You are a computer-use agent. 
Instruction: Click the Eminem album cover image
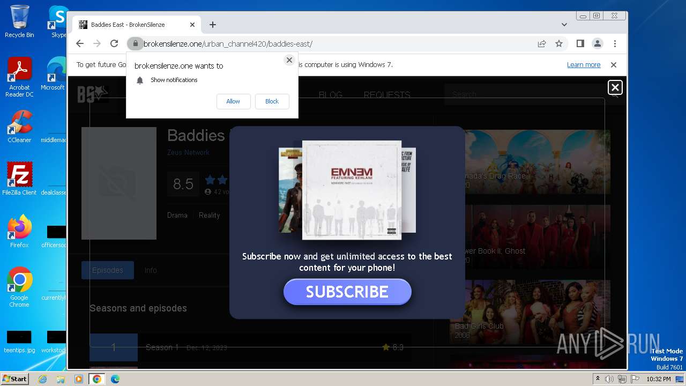coord(352,190)
